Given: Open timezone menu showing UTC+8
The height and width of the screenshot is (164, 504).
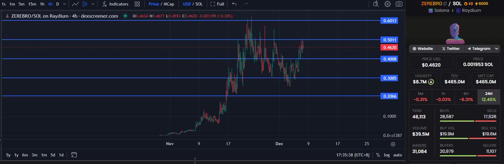Looking at the screenshot, I should [x=353, y=155].
